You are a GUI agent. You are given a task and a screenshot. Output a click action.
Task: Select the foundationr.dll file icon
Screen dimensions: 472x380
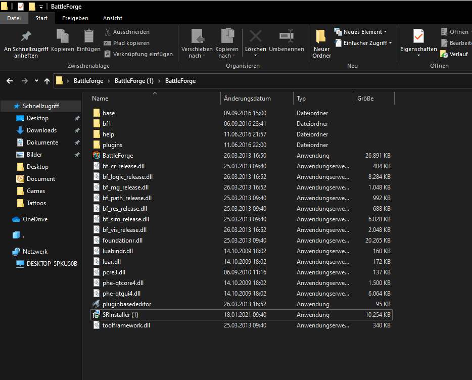[97, 241]
